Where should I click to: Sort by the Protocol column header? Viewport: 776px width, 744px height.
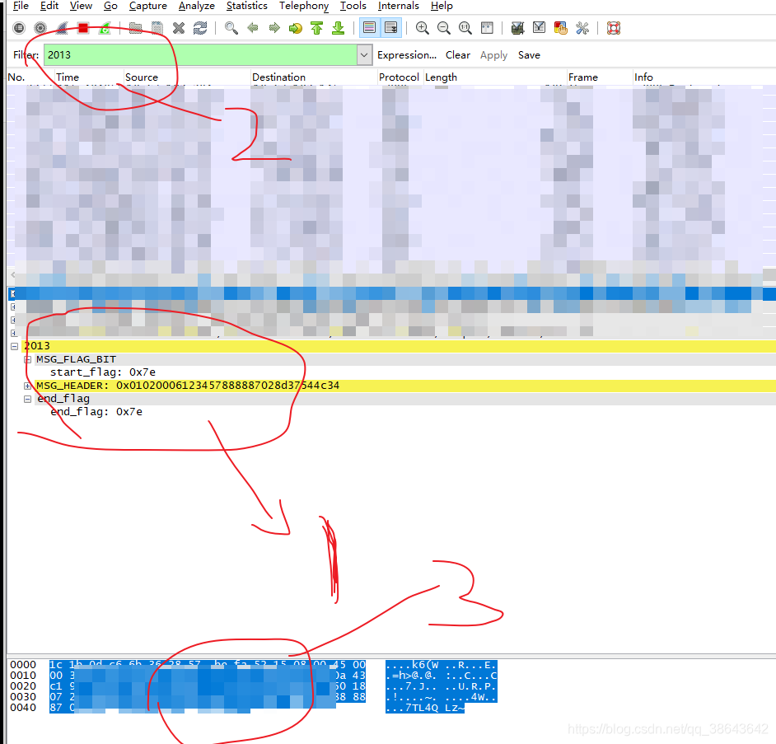(x=400, y=77)
